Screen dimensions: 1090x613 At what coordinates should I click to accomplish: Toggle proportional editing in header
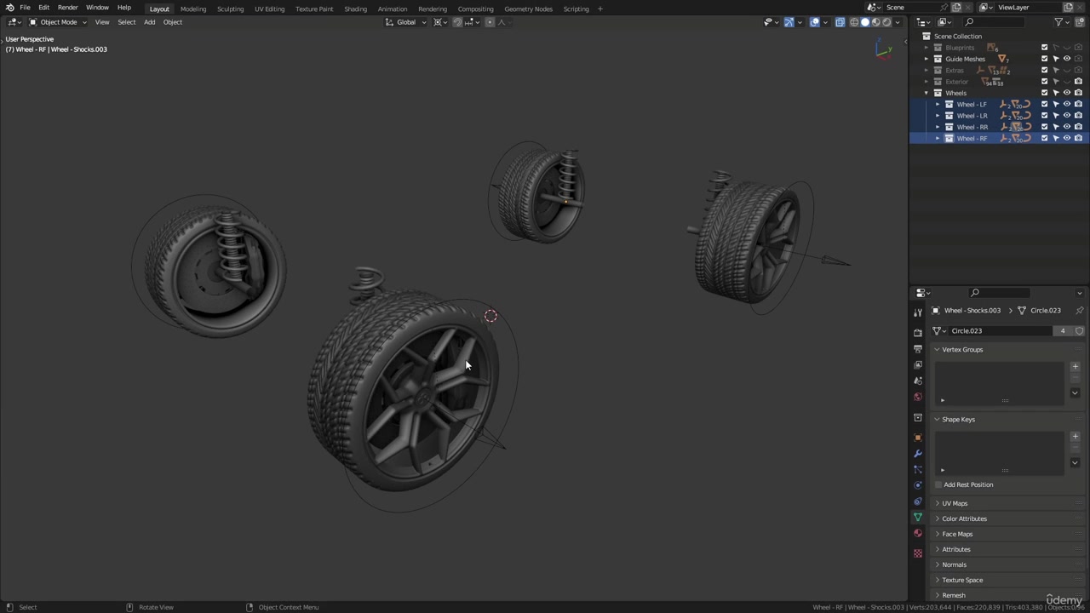click(x=490, y=22)
